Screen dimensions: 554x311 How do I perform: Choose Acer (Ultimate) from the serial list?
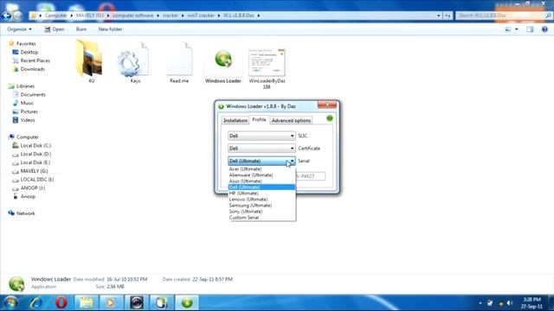261,169
